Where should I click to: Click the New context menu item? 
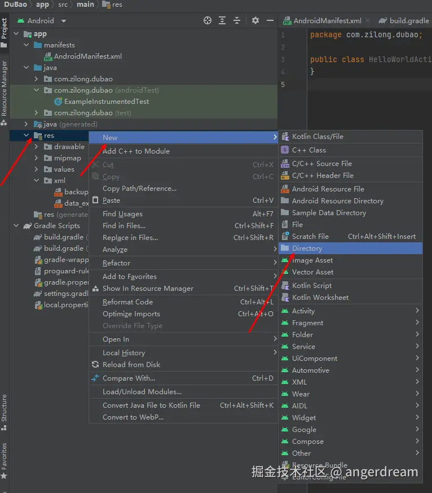(x=183, y=137)
